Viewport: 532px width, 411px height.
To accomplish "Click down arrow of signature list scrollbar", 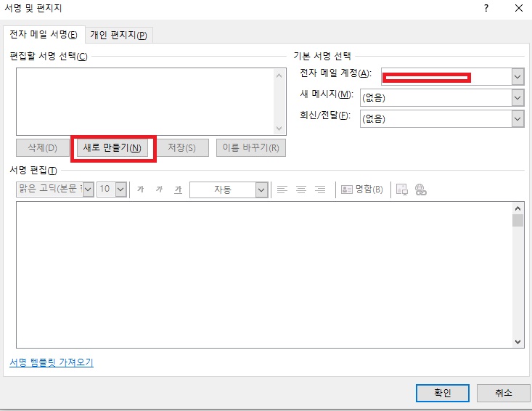I will tap(279, 129).
